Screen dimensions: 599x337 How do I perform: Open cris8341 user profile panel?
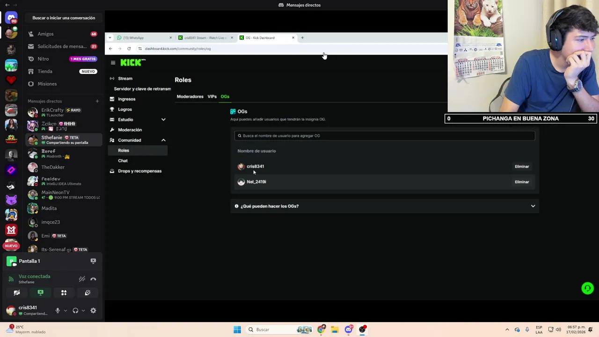click(27, 310)
